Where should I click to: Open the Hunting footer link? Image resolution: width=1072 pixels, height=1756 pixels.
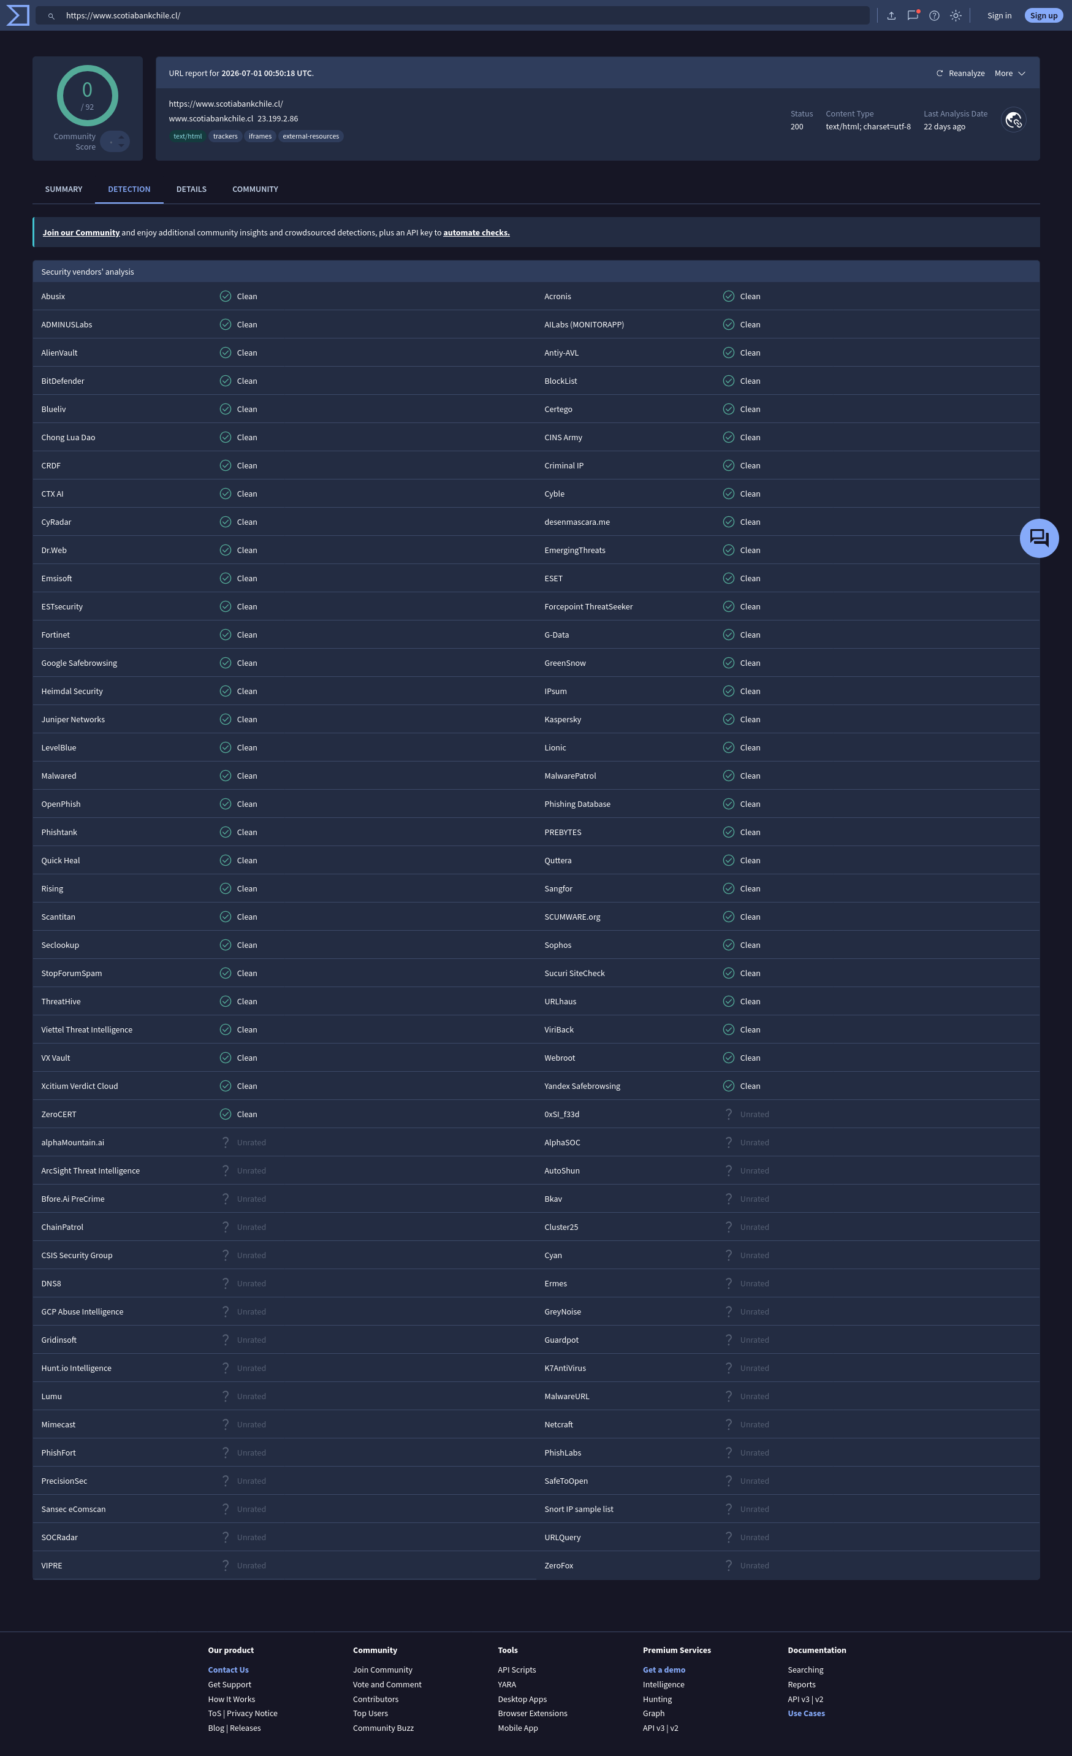coord(658,1699)
